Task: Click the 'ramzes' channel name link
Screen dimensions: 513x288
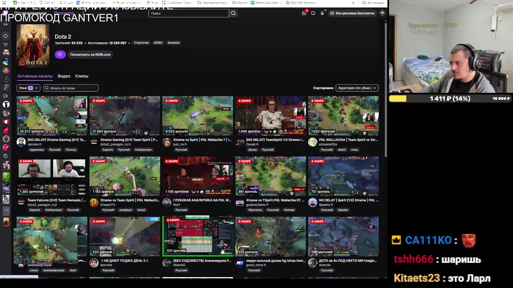Action: (x=33, y=144)
